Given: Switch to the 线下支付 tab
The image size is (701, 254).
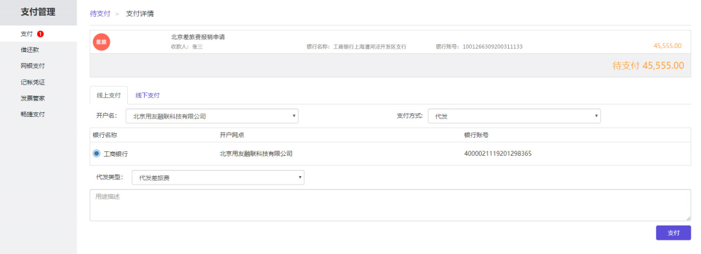Looking at the screenshot, I should [147, 95].
